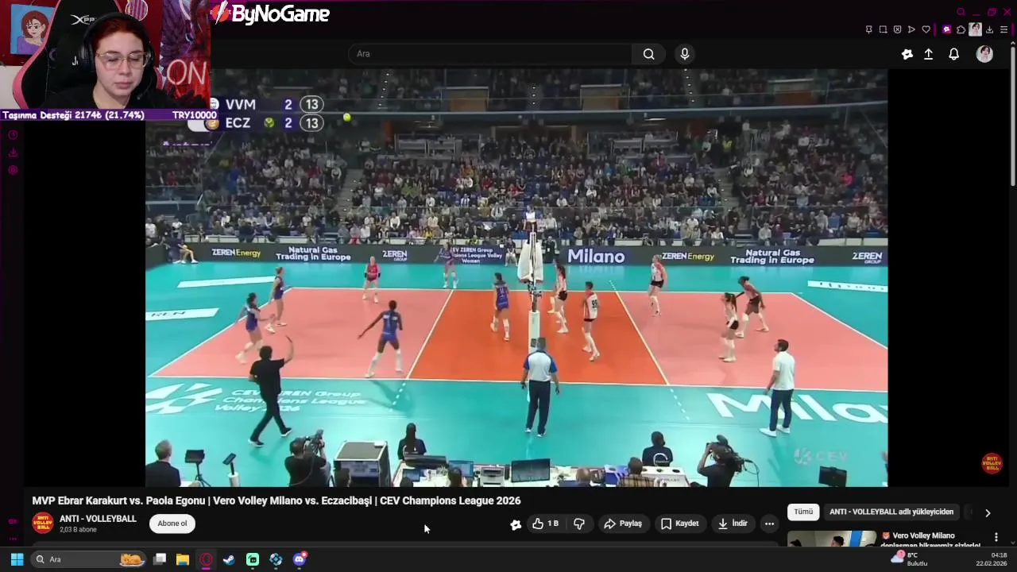Click the YouTube search magnifier button
The image size is (1017, 572).
648,54
